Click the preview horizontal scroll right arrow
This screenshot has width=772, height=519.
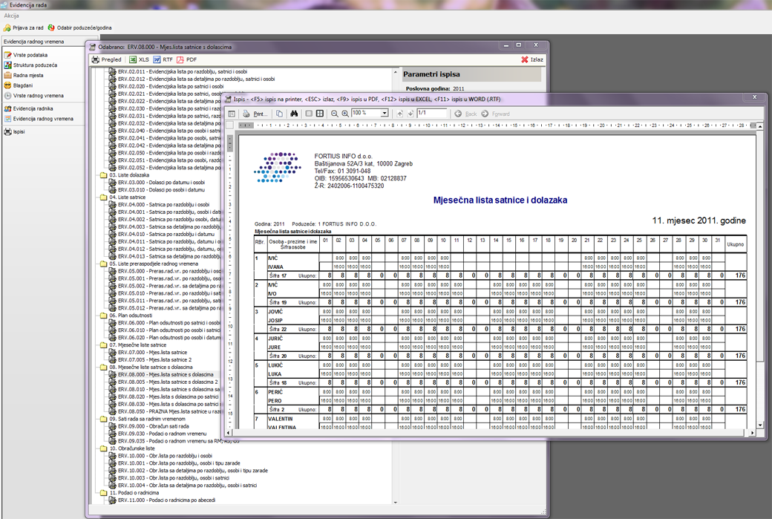tap(752, 433)
